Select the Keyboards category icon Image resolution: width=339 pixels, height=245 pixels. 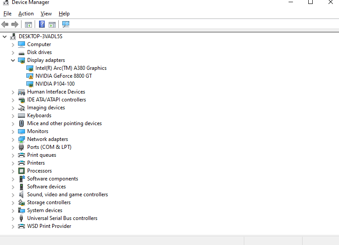pos(21,115)
